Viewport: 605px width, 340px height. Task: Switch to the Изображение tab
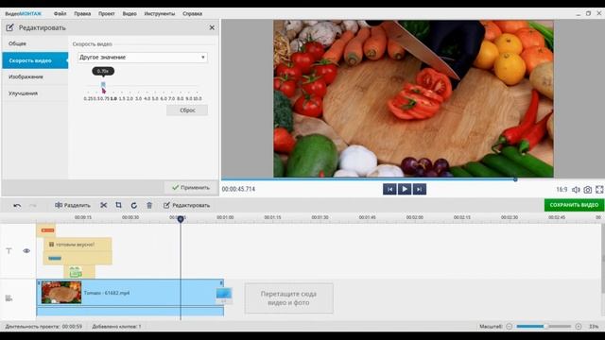pos(35,76)
